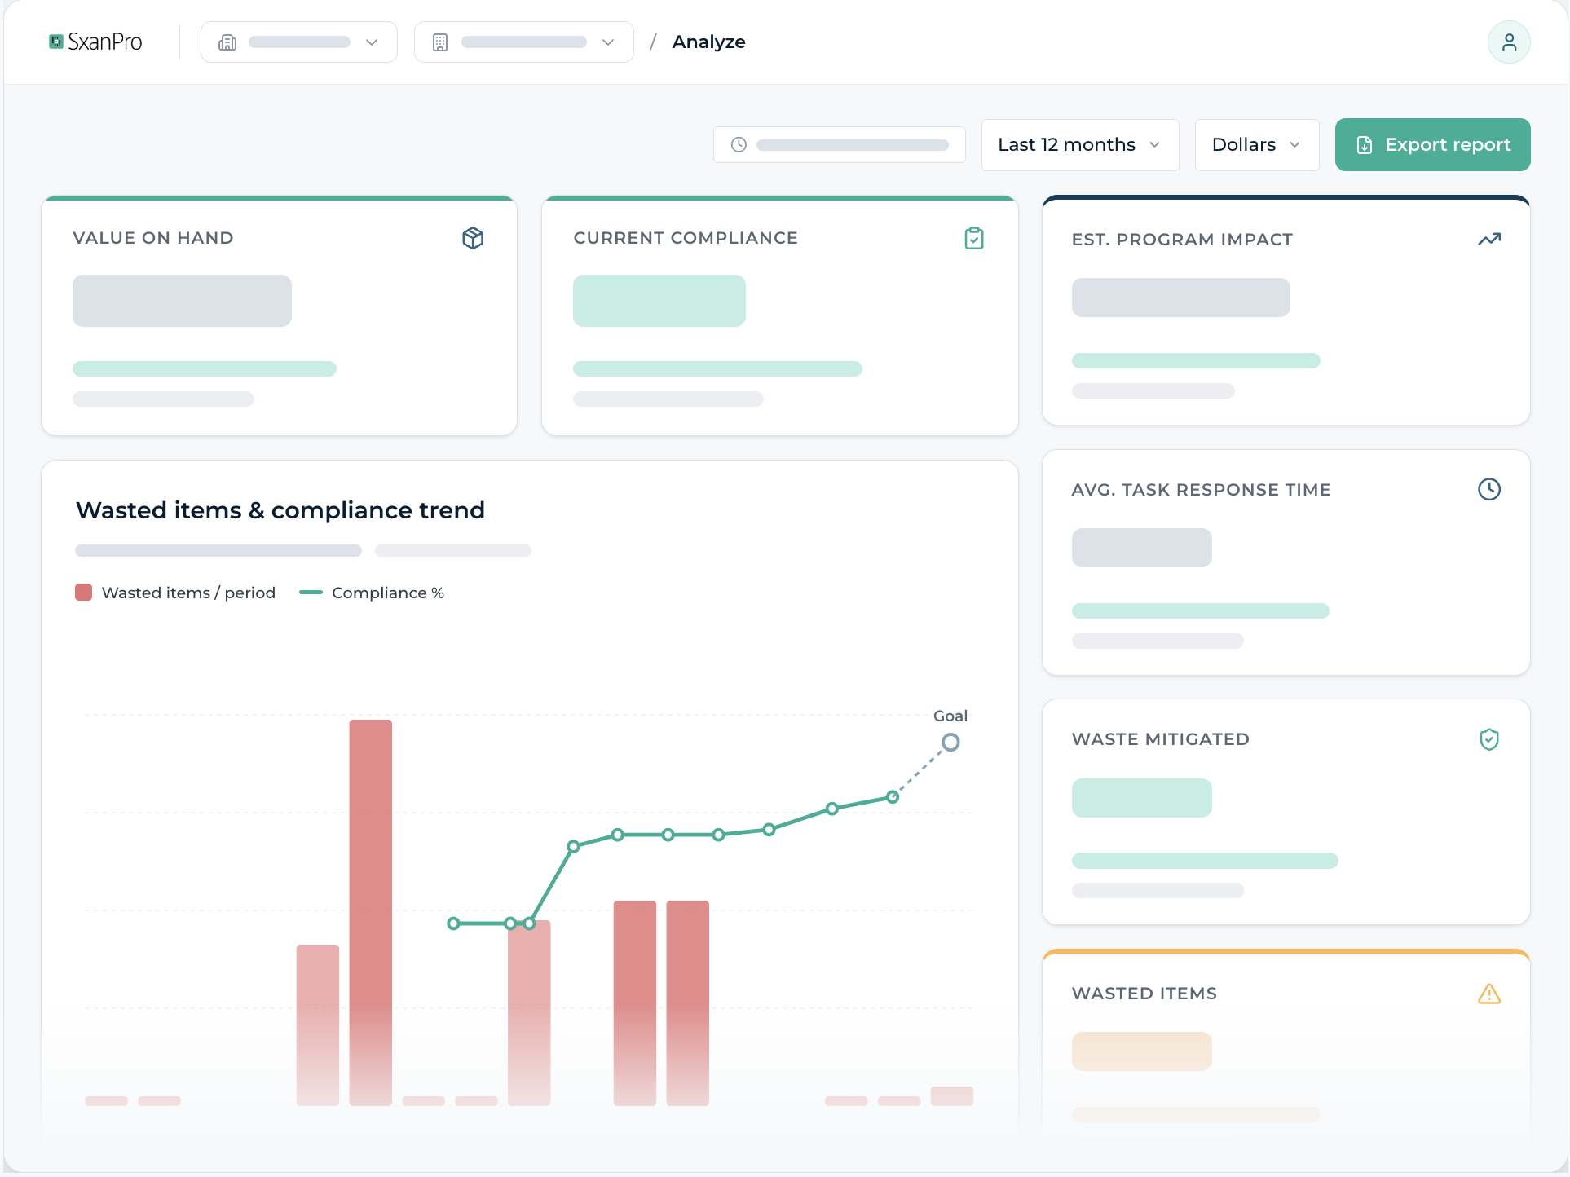The height and width of the screenshot is (1177, 1570).
Task: Click the Export report button
Action: [1432, 145]
